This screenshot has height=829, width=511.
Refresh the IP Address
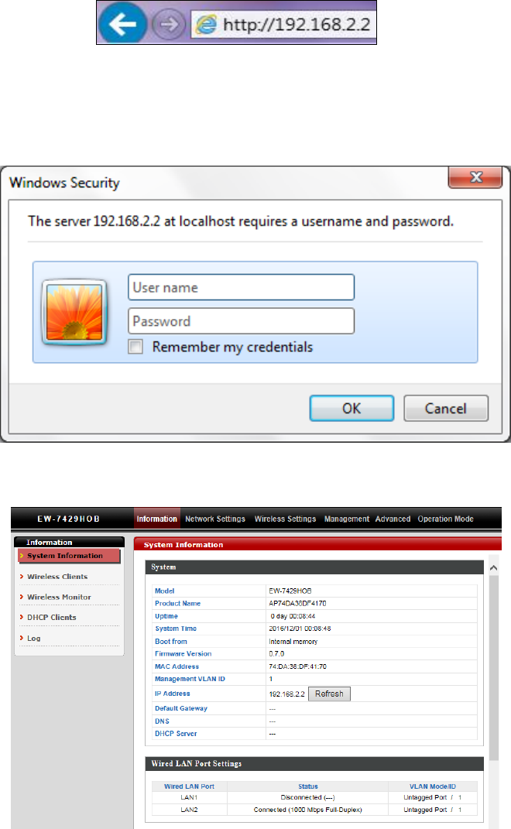tap(329, 694)
